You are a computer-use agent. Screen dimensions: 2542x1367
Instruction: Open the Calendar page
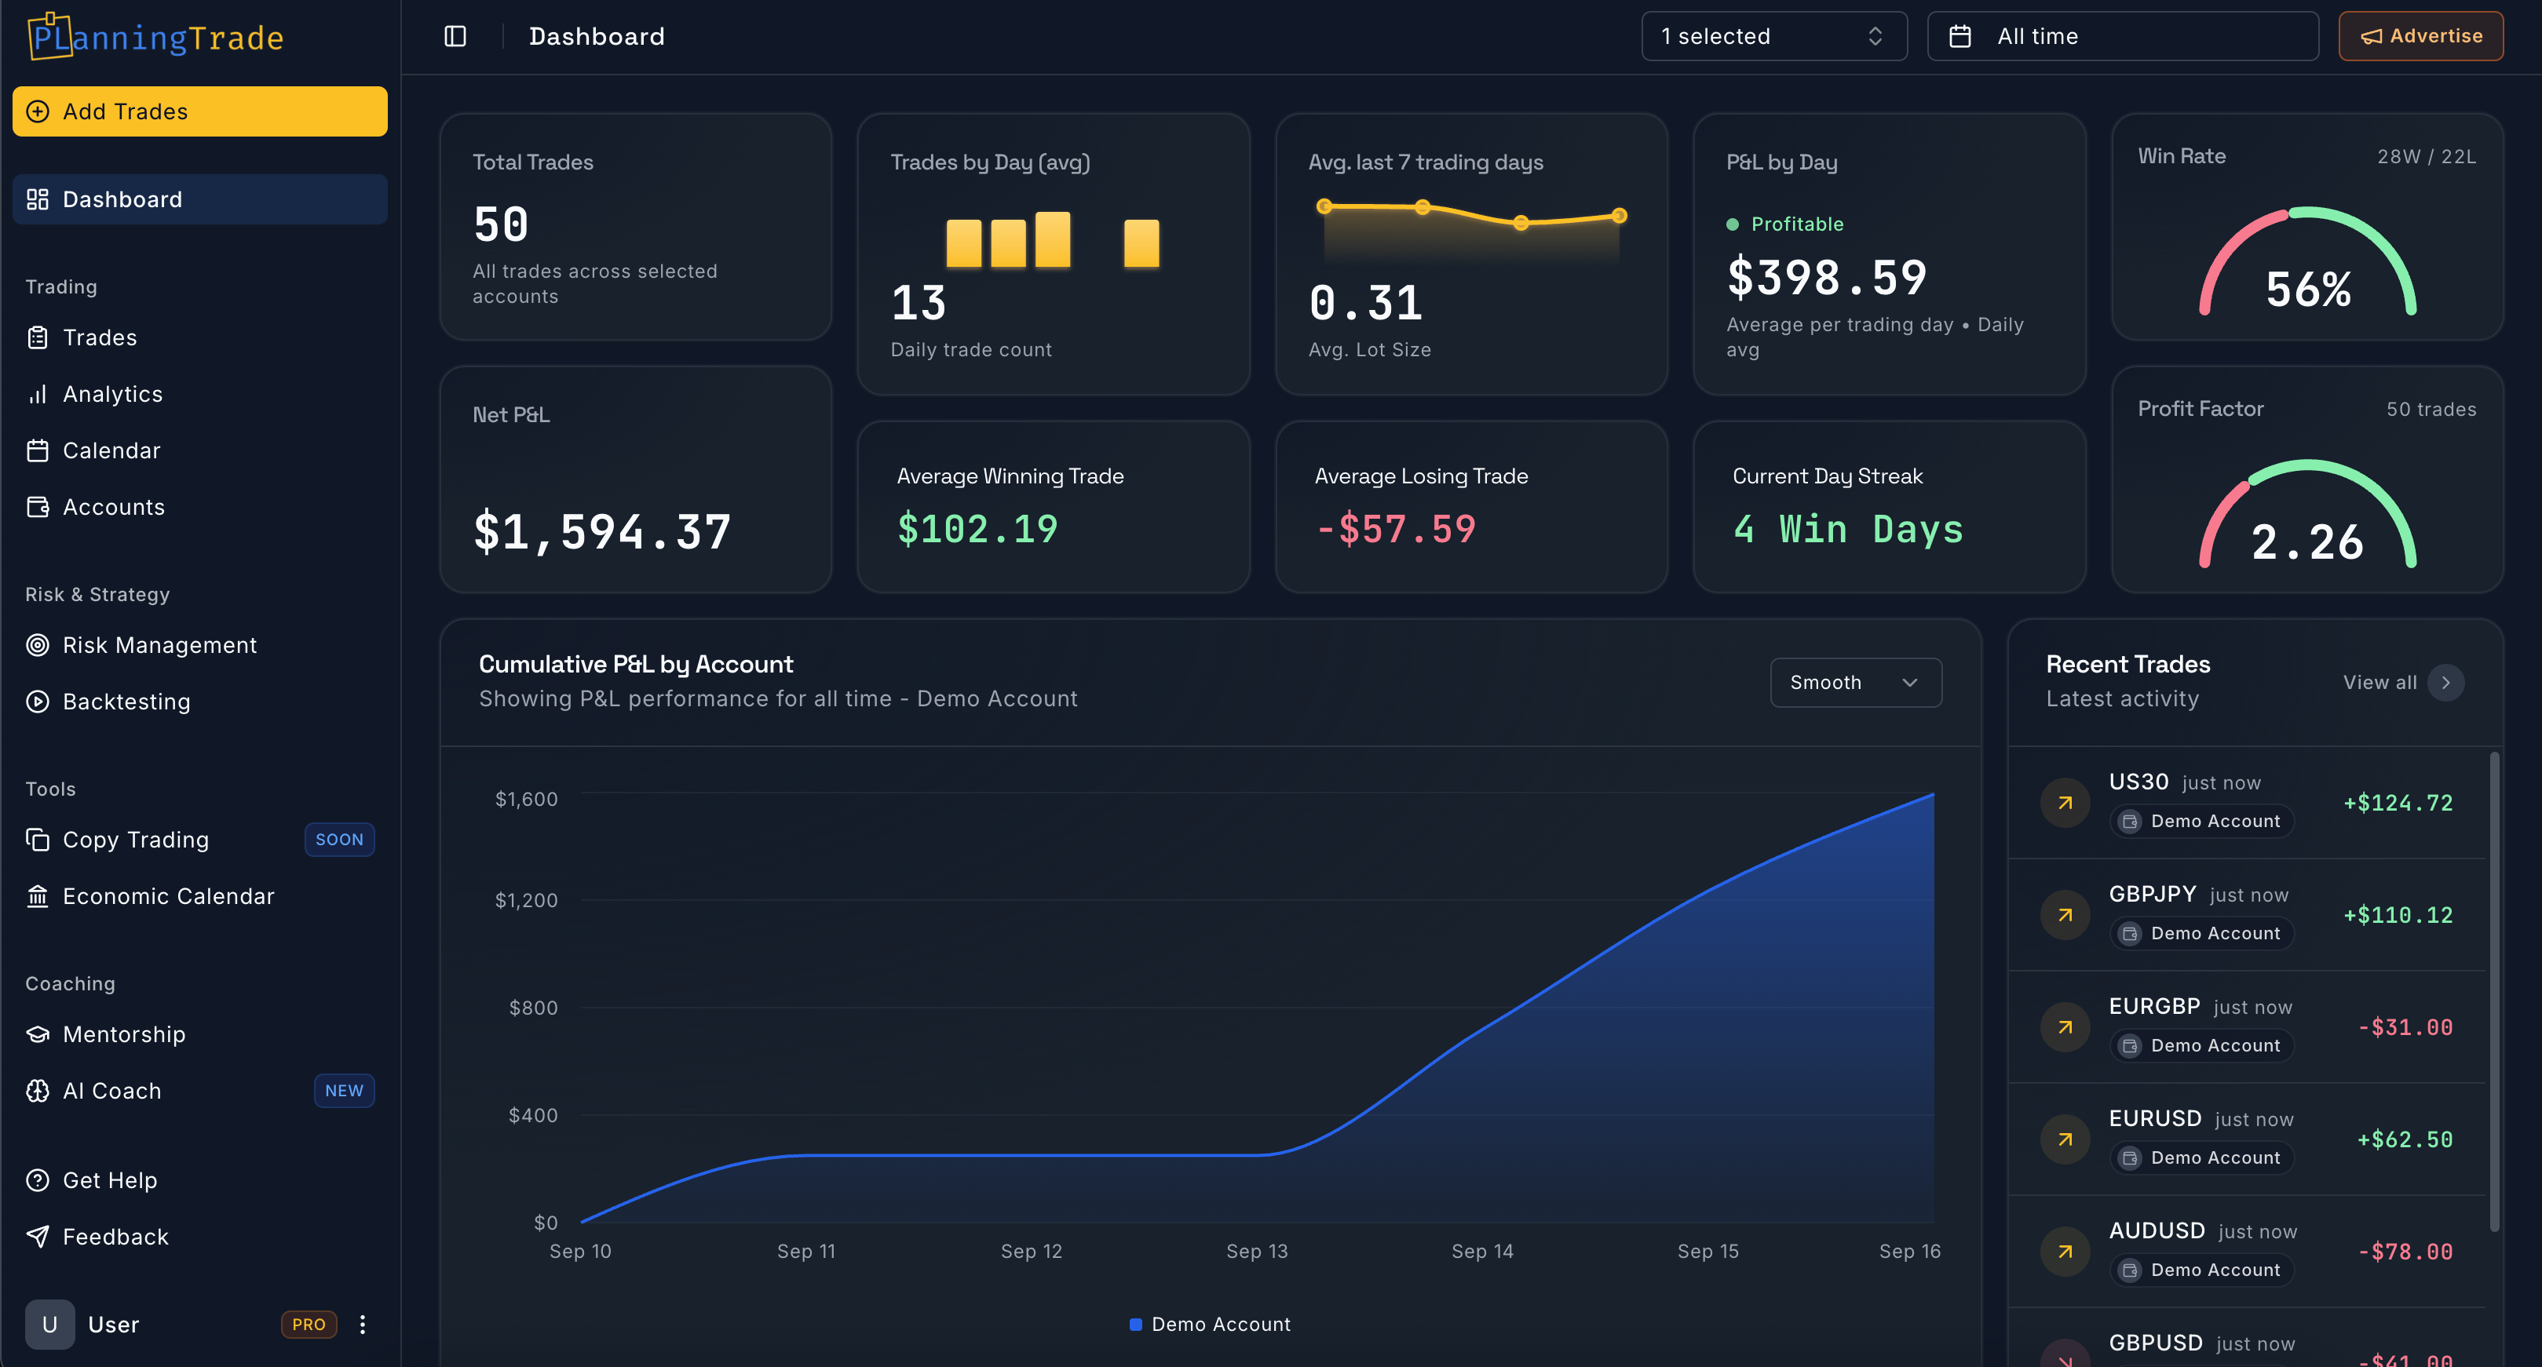(x=200, y=450)
